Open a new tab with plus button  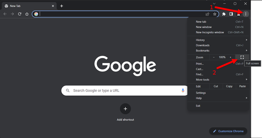[x=62, y=6]
